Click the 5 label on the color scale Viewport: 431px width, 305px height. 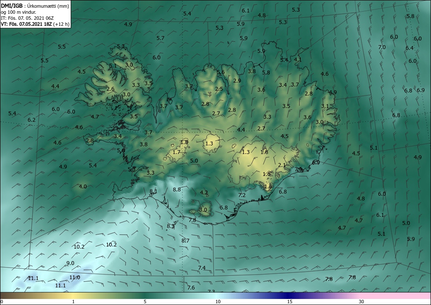tap(145, 302)
